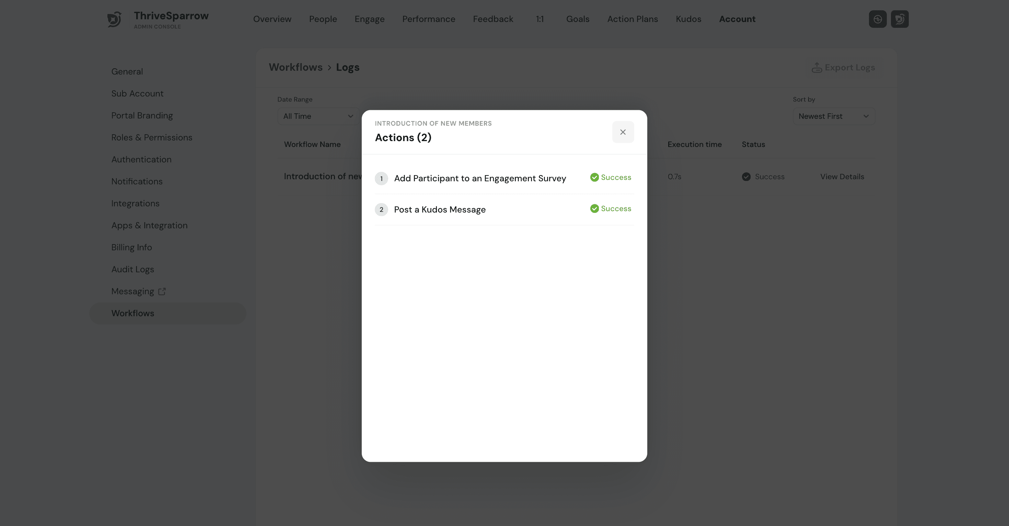Click the Workflows breadcrumb link

point(296,67)
